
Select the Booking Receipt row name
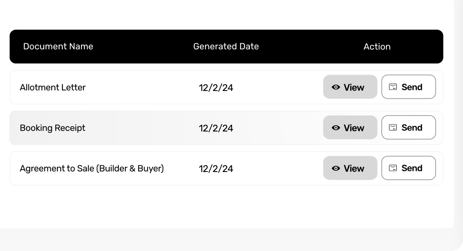[x=53, y=128]
